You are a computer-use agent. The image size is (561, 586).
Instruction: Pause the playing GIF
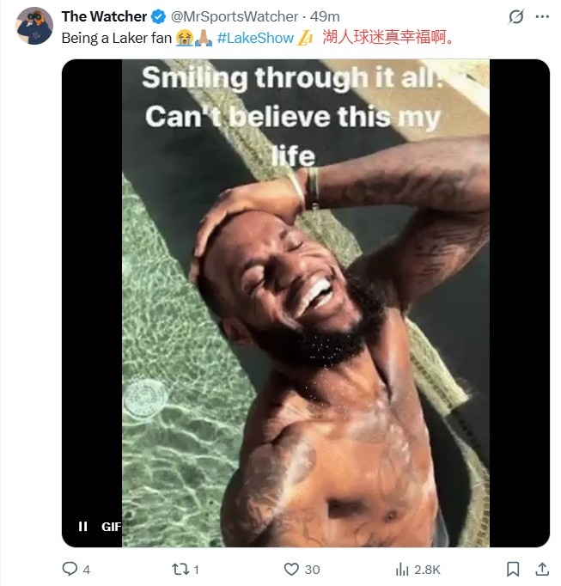[x=82, y=526]
